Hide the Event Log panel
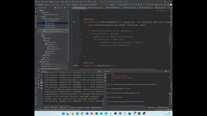207x116 pixels. [169, 71]
